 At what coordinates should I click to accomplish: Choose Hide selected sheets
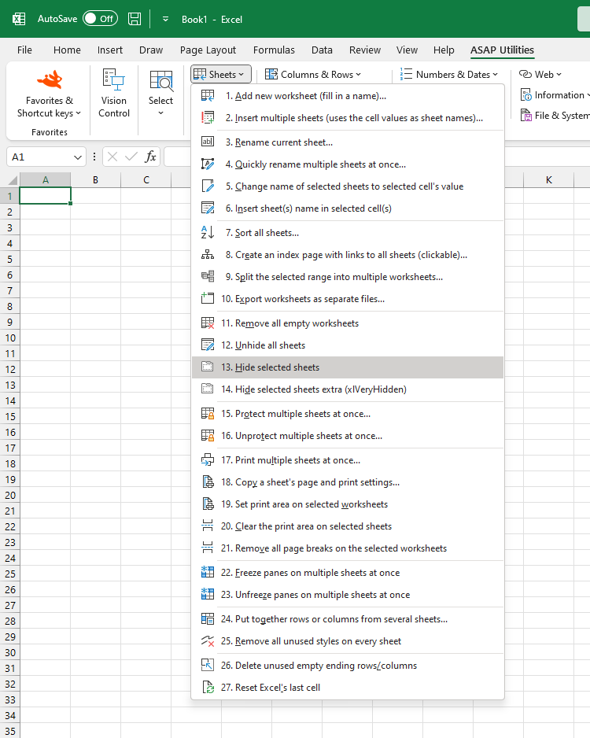tap(348, 367)
